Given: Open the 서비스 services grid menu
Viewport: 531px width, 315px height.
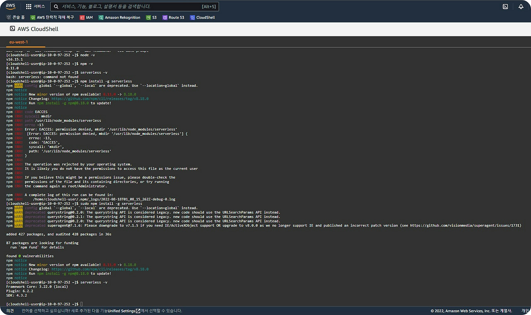Looking at the screenshot, I should (x=35, y=7).
